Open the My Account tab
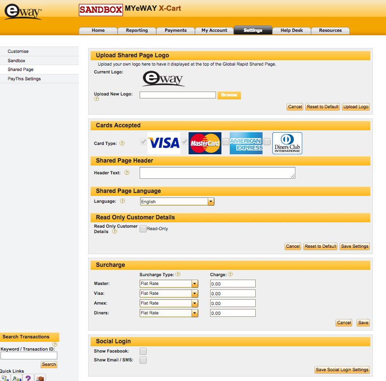Image resolution: width=386 pixels, height=381 pixels. coord(214,30)
